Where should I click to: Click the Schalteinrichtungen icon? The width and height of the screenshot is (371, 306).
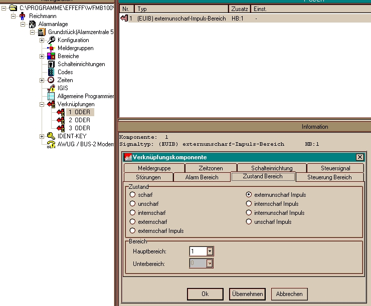point(51,64)
